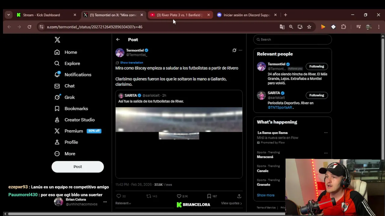
Task: Open Grok assistant
Action: (x=64, y=97)
